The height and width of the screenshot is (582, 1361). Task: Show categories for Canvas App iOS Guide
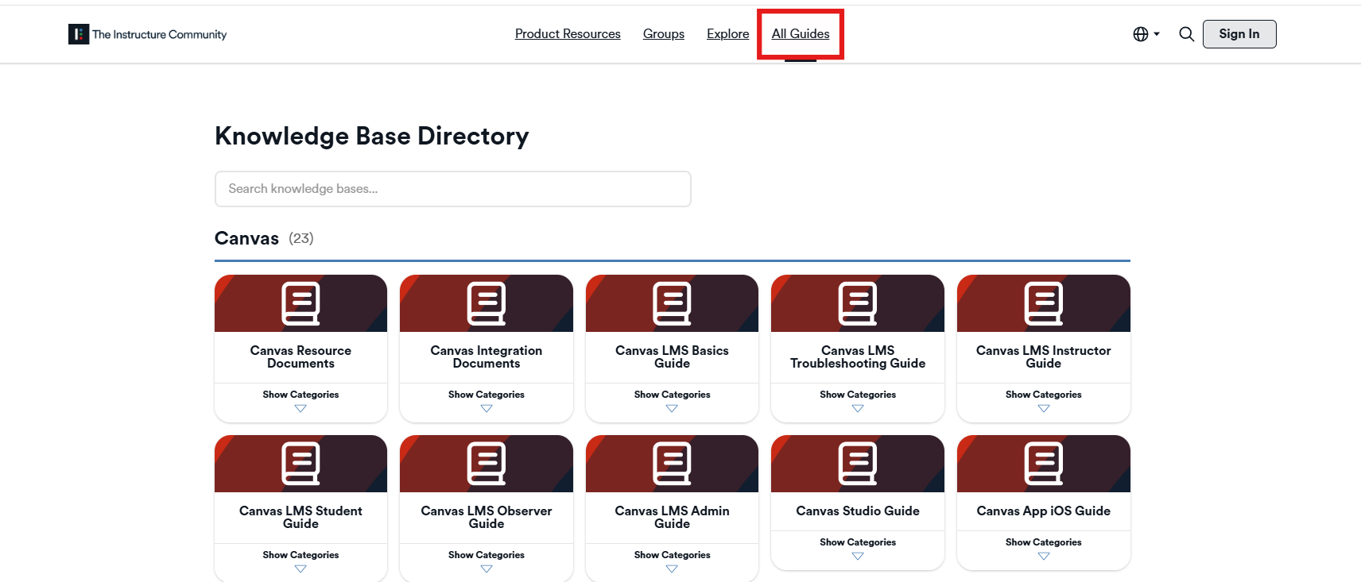pyautogui.click(x=1044, y=549)
